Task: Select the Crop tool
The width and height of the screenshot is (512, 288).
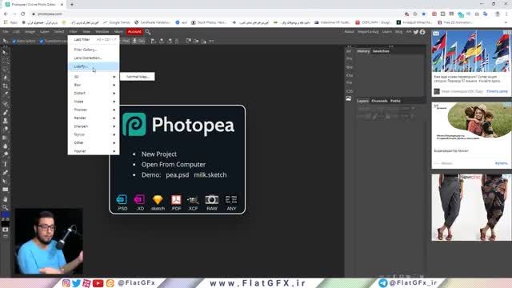Action: 6,86
